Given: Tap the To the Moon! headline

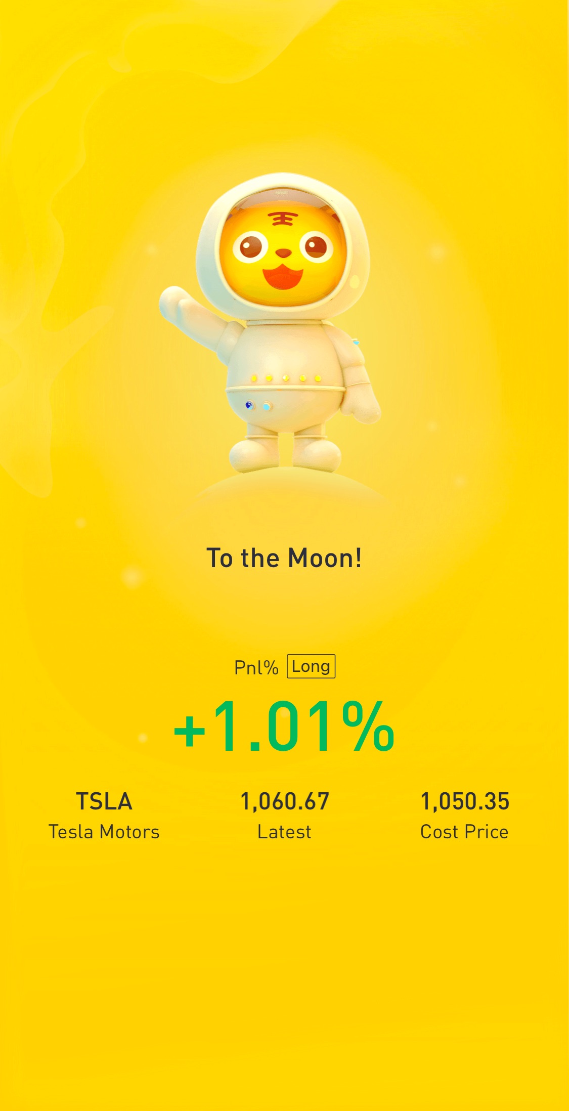Looking at the screenshot, I should pyautogui.click(x=284, y=558).
